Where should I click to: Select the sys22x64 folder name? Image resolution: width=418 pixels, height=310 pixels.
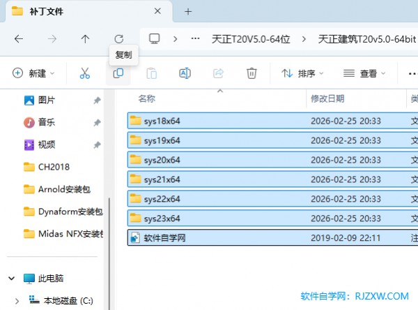162,199
